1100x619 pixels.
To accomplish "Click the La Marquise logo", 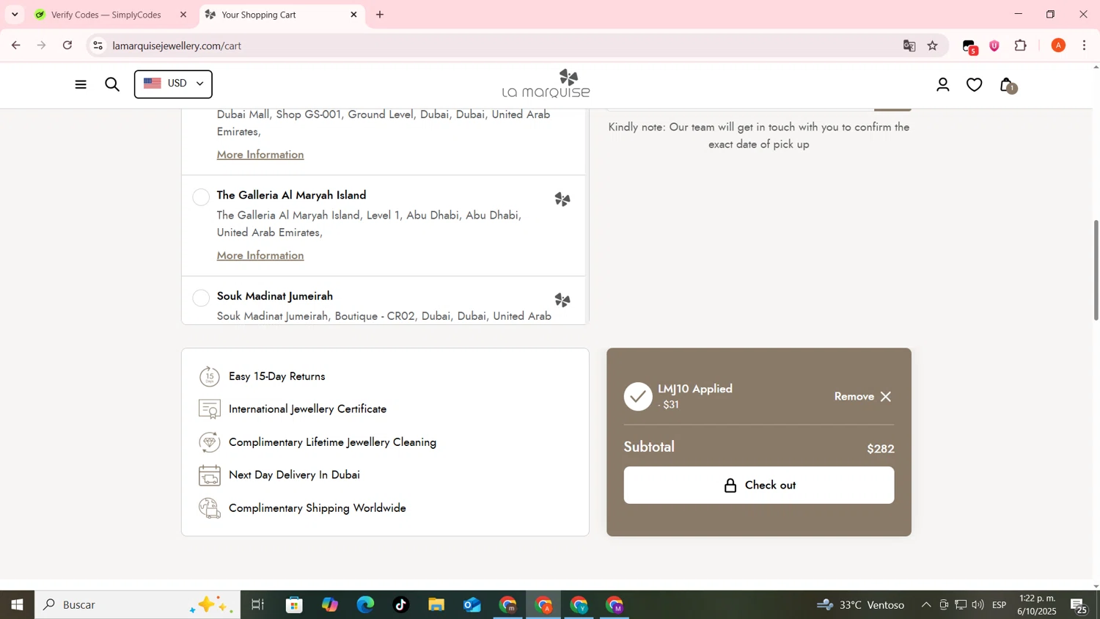I will pos(546,84).
